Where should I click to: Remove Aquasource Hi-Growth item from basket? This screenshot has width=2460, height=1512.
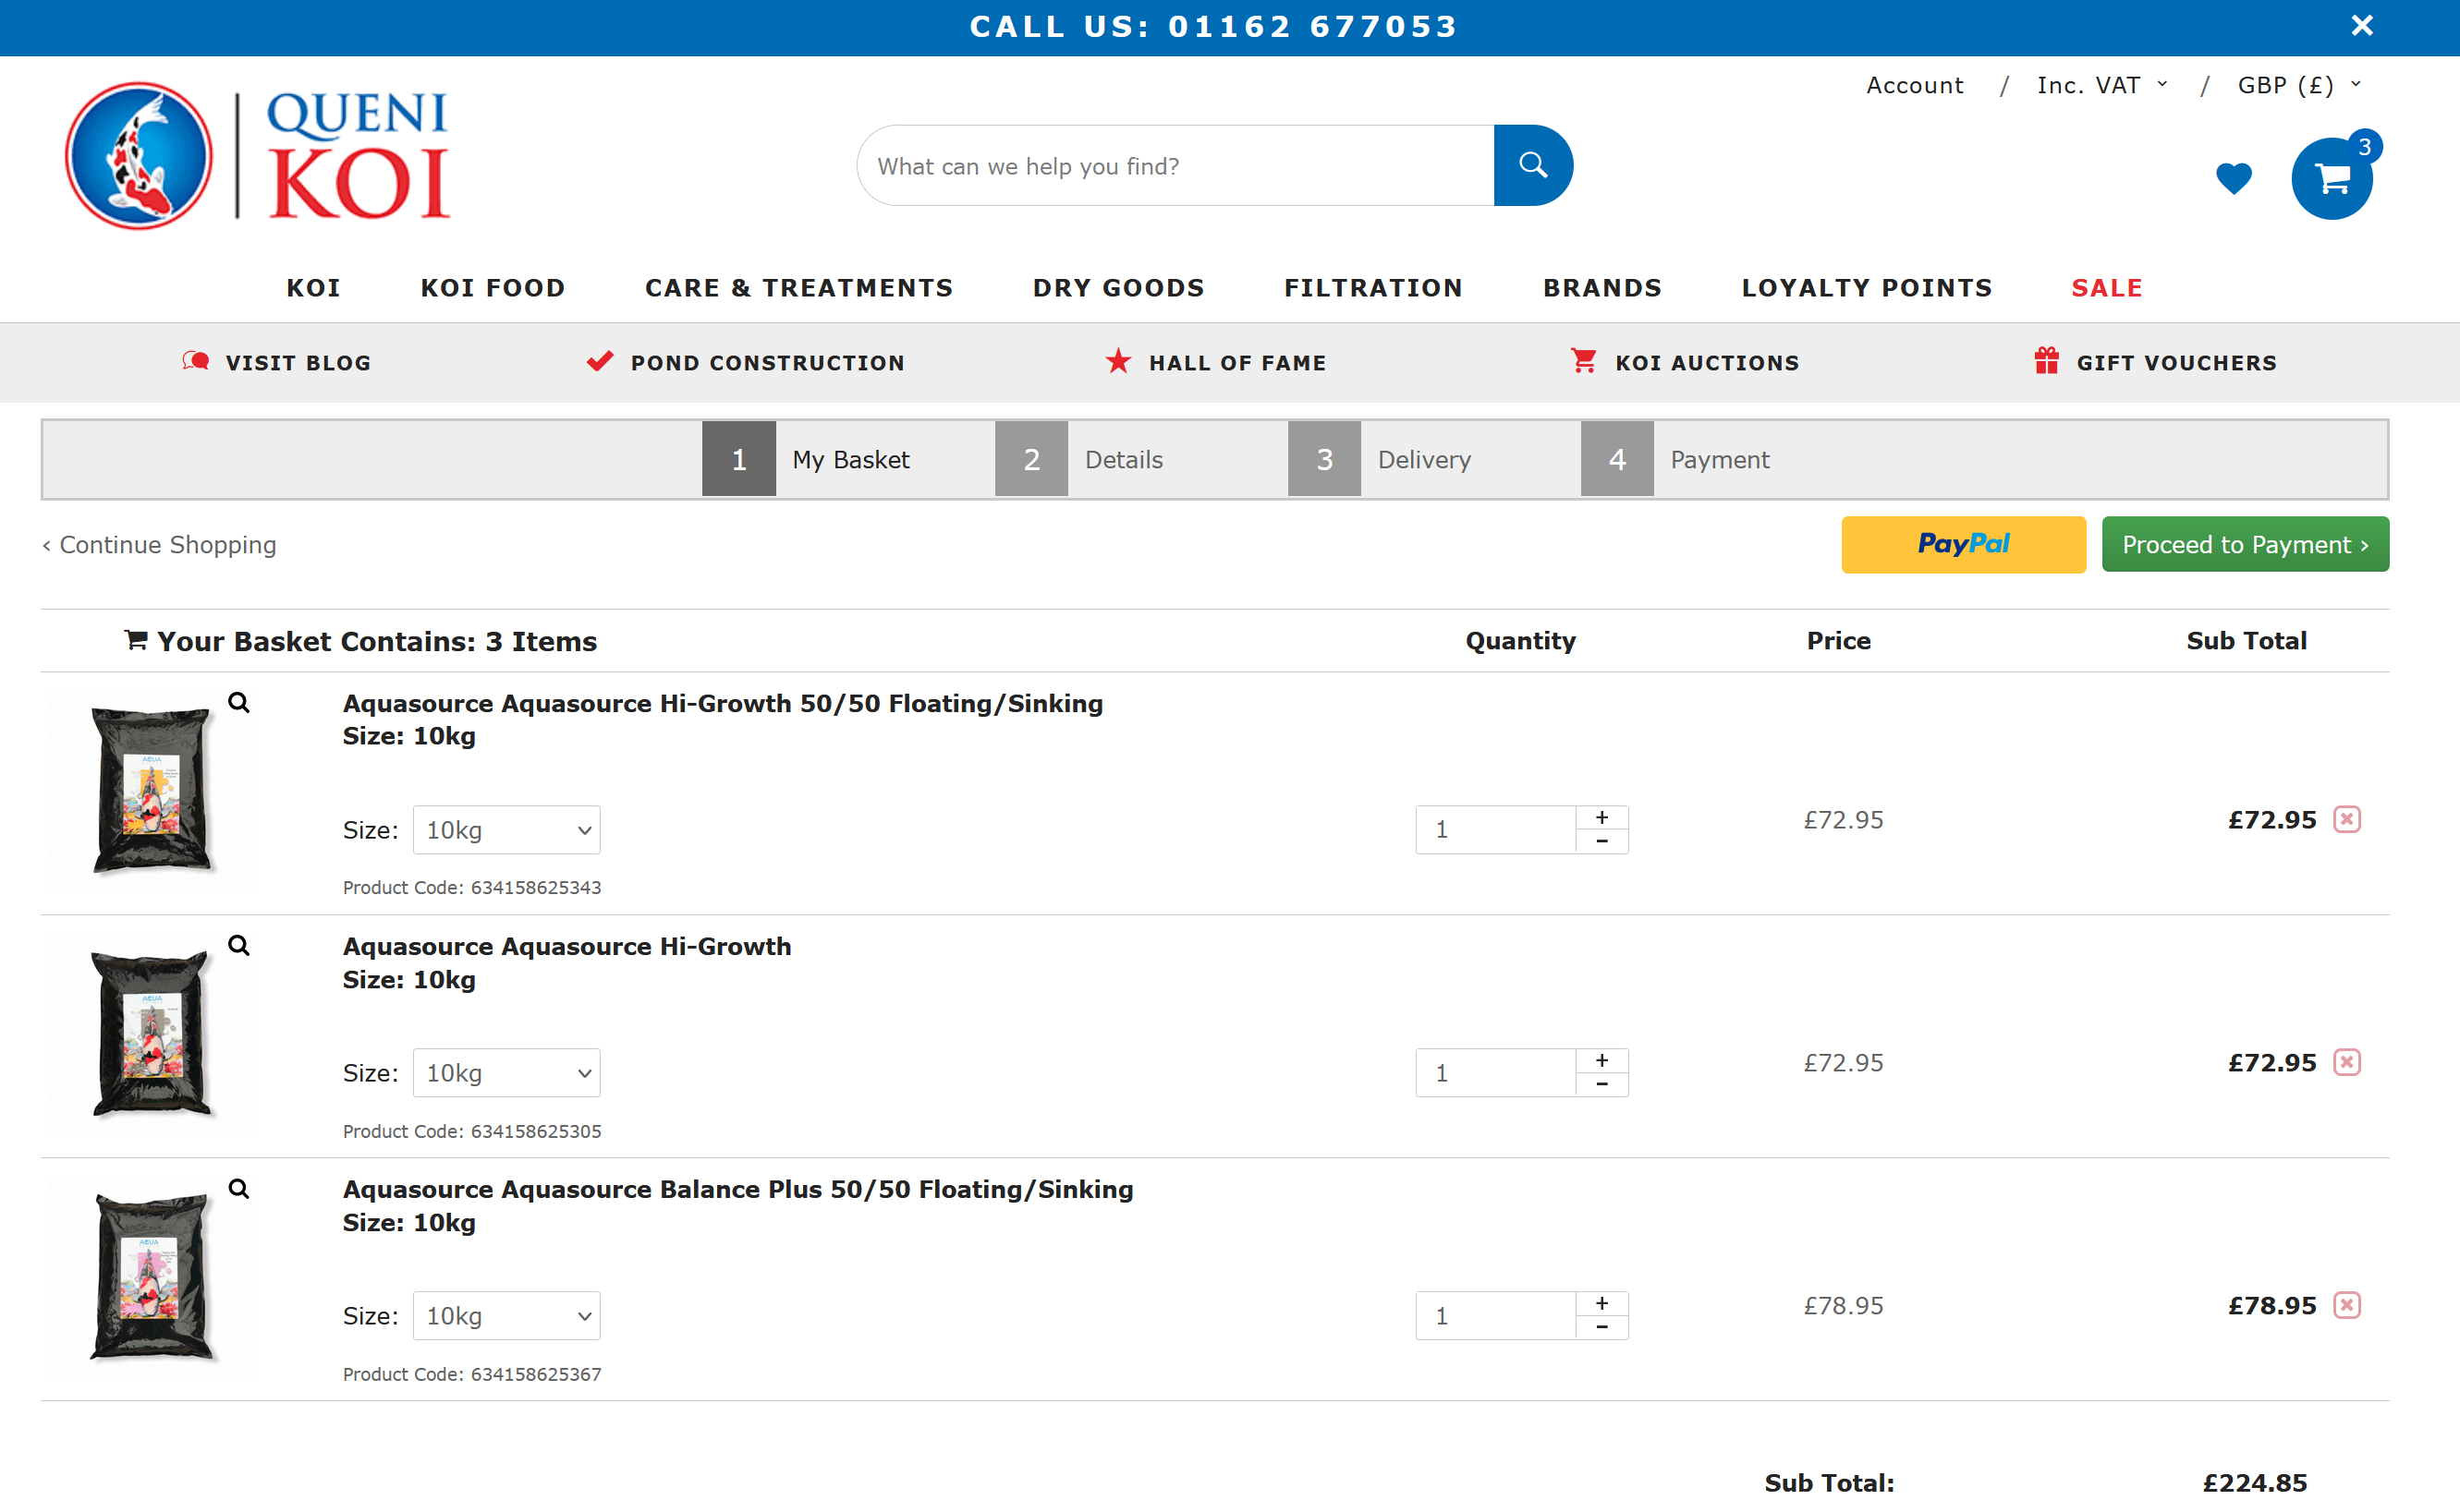(2347, 1062)
